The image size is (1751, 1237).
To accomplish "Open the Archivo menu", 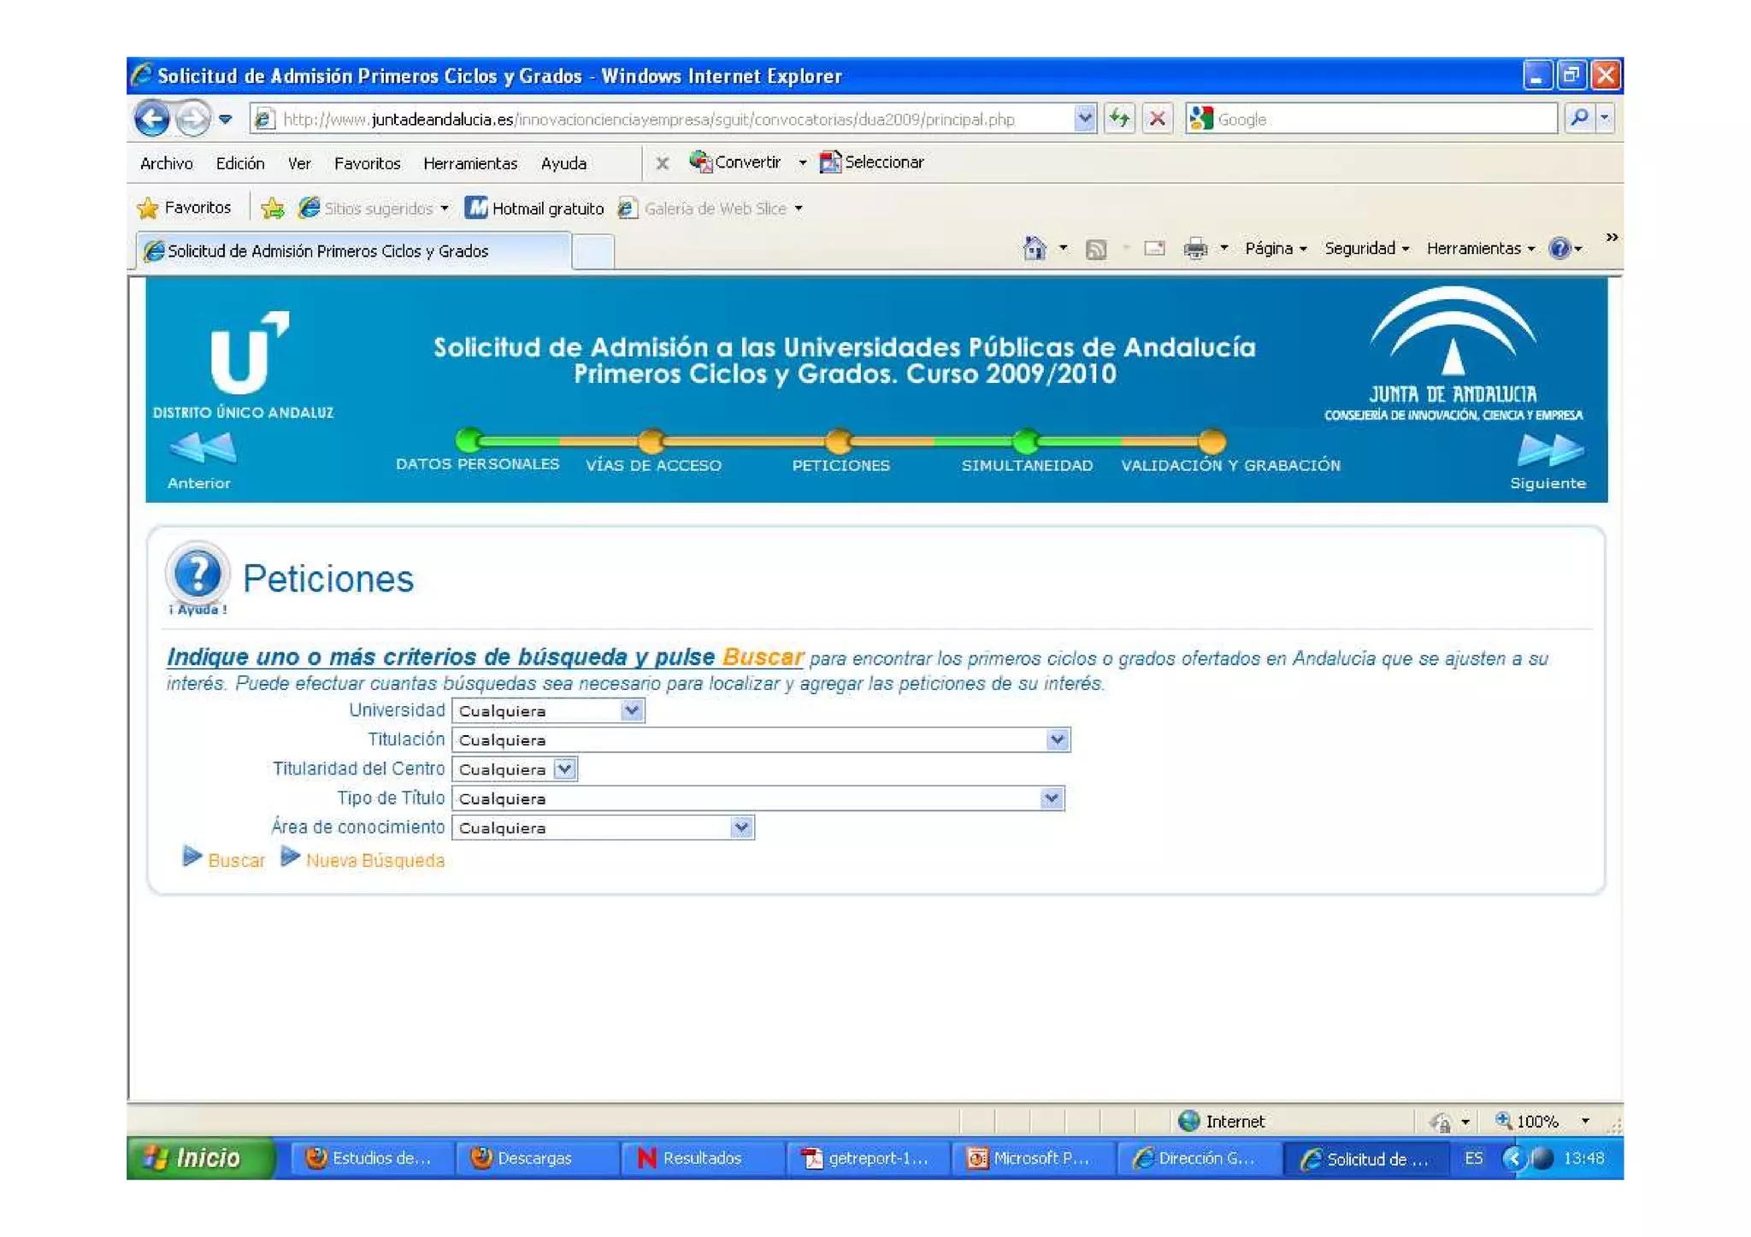I will 166,163.
